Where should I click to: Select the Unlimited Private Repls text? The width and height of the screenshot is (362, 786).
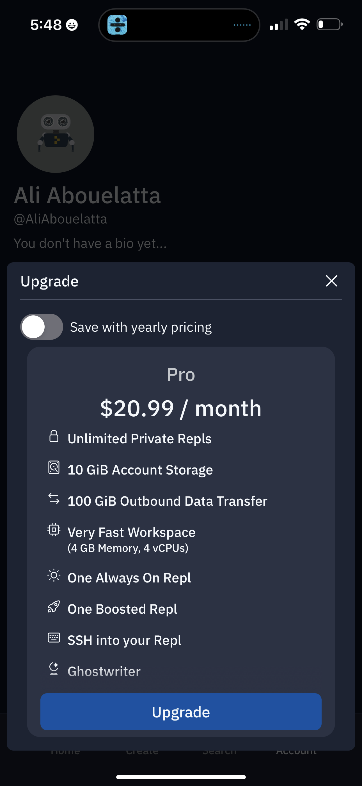[139, 439]
